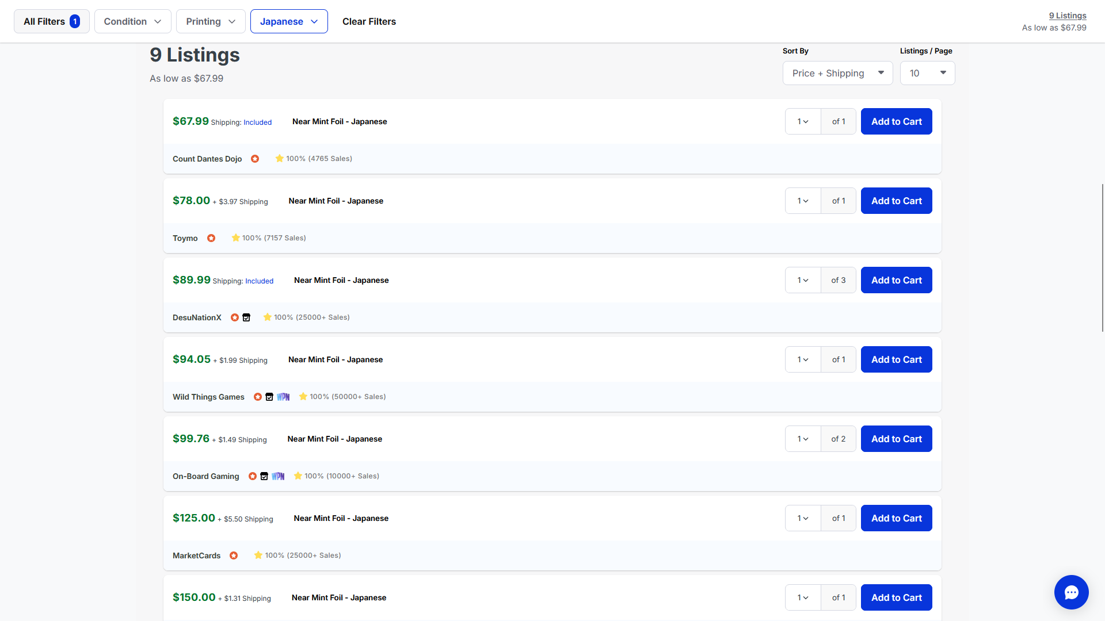Click DesuNationX gold star seller badge
Screen dimensions: 1105x621
[x=235, y=317]
